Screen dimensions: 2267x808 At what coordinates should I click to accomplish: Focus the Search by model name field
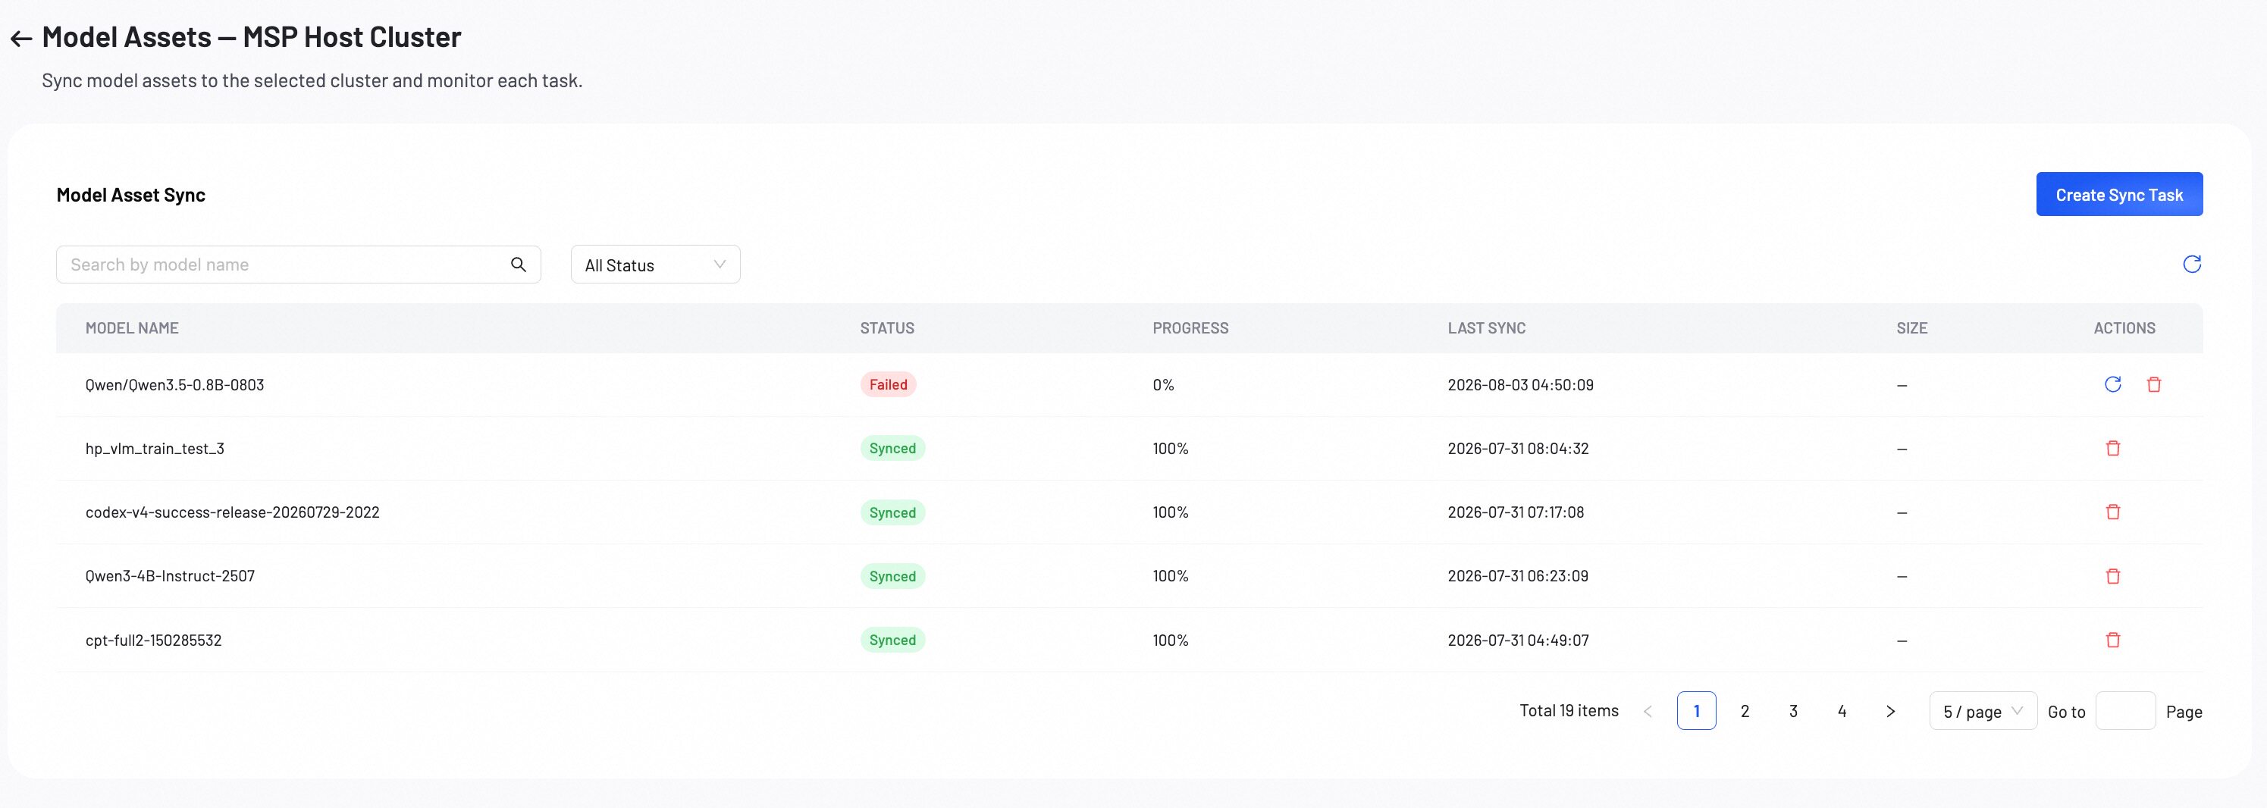[298, 264]
